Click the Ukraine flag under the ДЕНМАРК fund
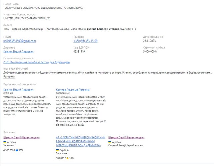Screen dimensions: 214x166 tap(57, 150)
